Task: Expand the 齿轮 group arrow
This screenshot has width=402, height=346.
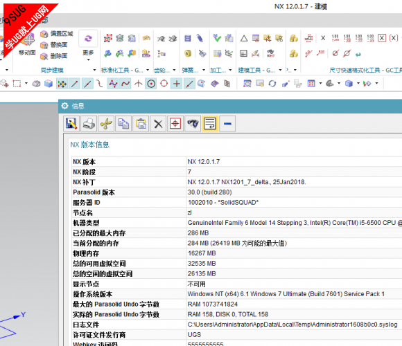Action: (x=174, y=70)
